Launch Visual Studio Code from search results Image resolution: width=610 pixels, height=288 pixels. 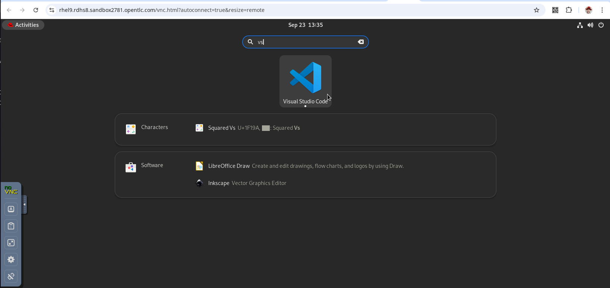306,81
